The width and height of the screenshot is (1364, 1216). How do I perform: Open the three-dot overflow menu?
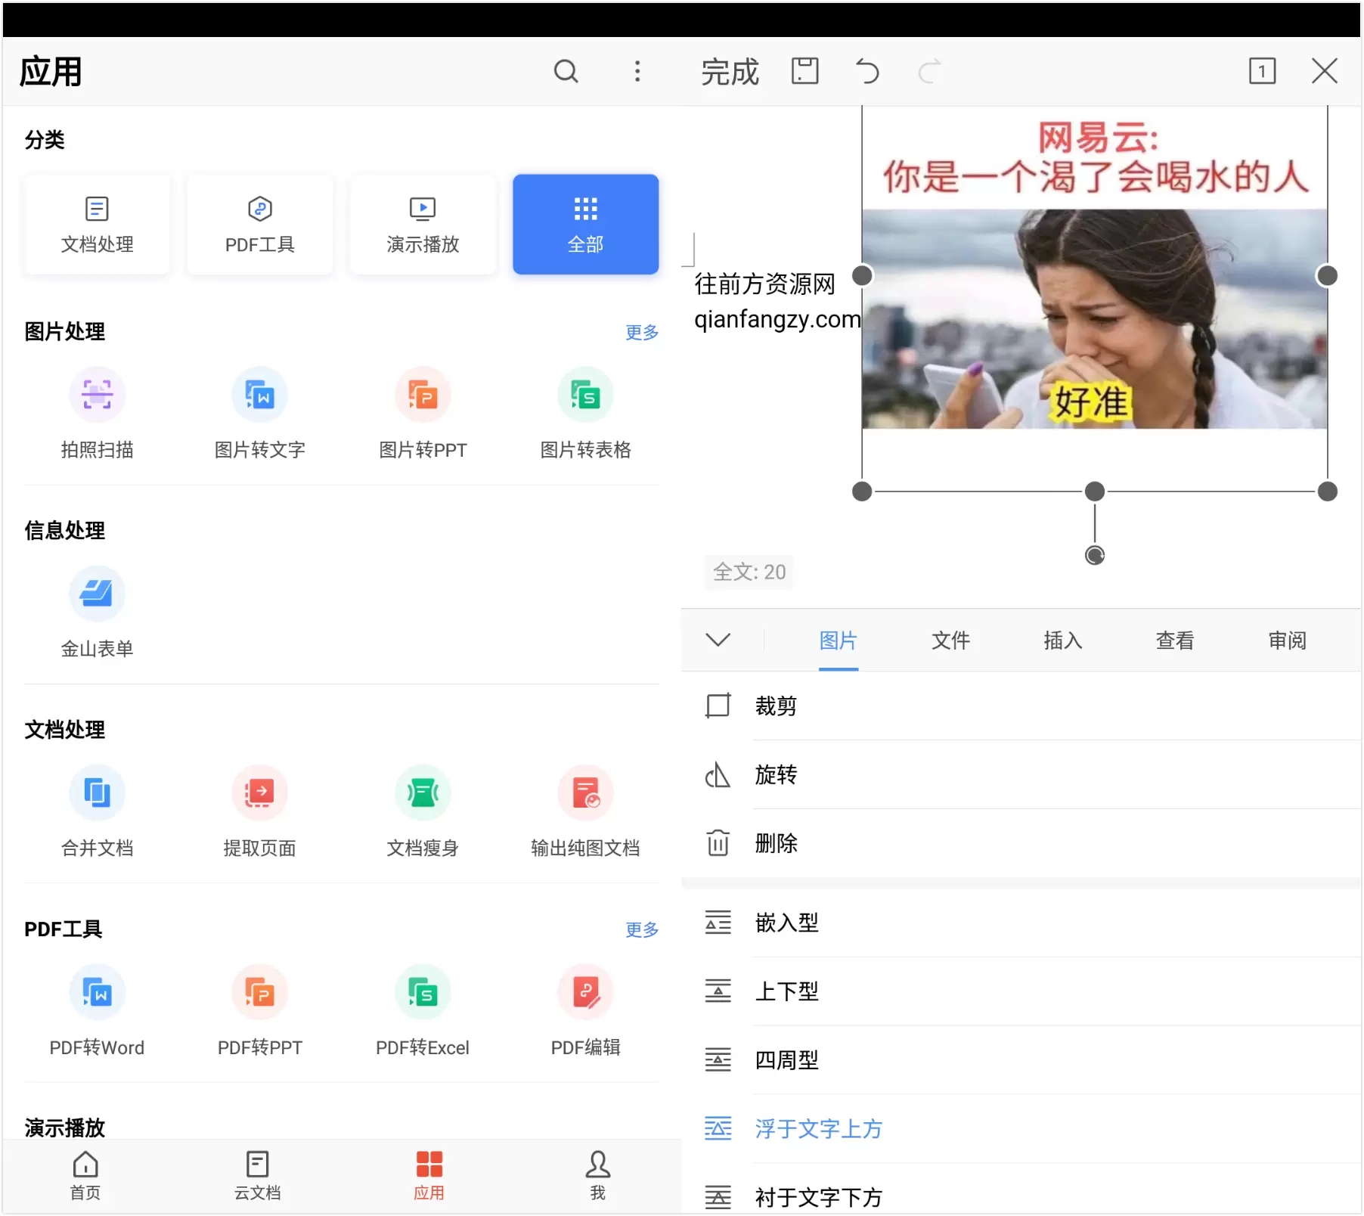point(637,72)
